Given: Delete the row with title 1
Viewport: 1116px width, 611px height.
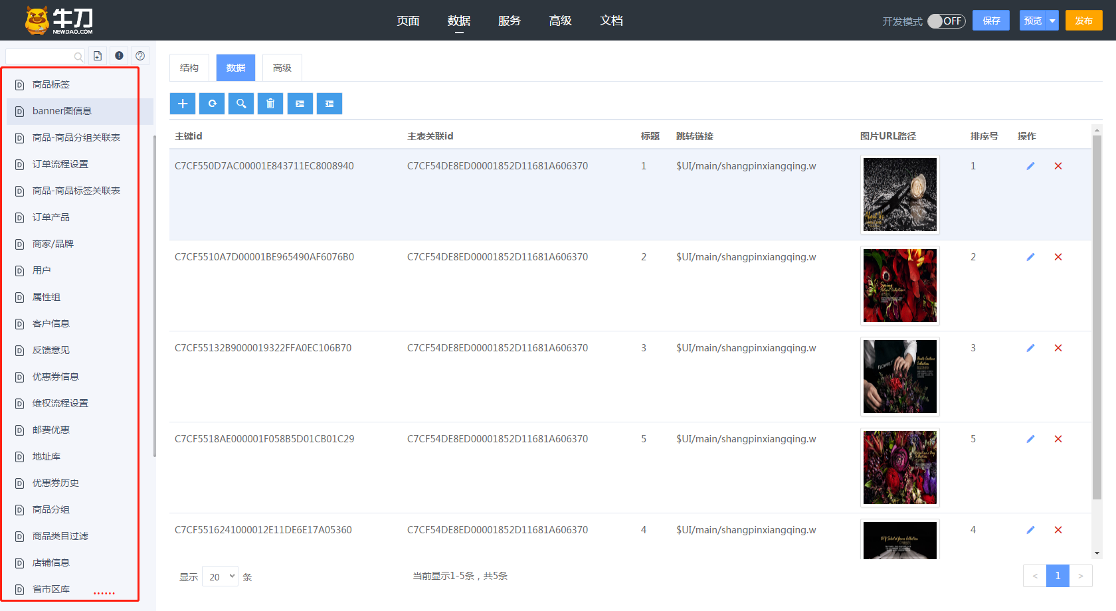Looking at the screenshot, I should pos(1058,166).
